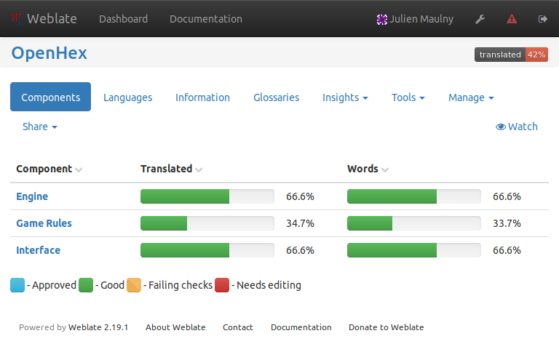Switch to the Information tab
The width and height of the screenshot is (559, 344).
(202, 97)
